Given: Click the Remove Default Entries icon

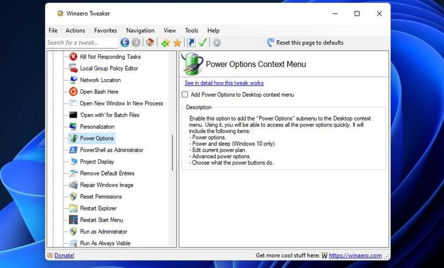Looking at the screenshot, I should (x=73, y=173).
